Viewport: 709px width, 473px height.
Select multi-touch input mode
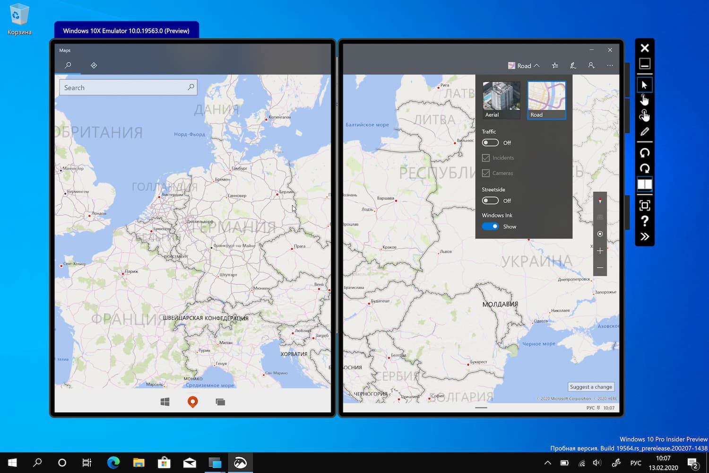click(x=645, y=115)
